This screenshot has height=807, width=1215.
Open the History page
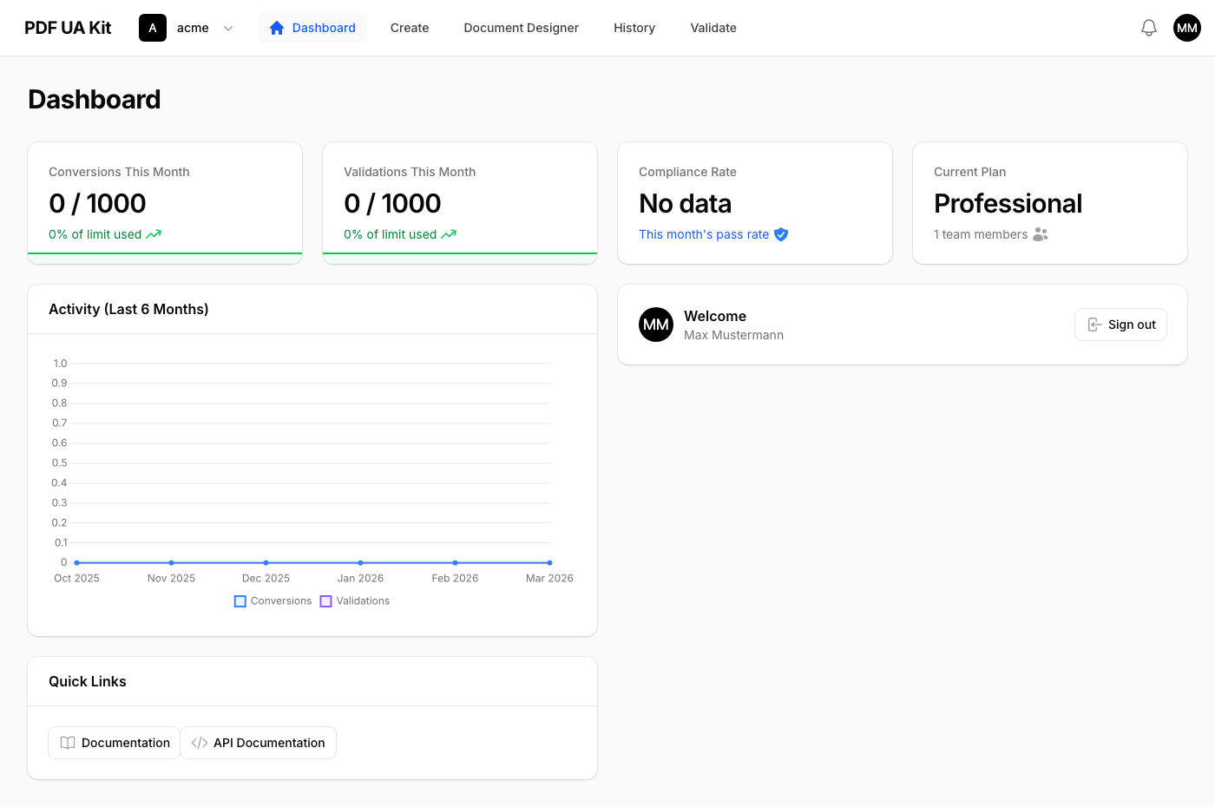pyautogui.click(x=634, y=28)
